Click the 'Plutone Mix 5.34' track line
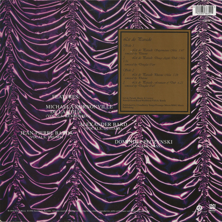This screenshot has width=222, height=222. (151, 75)
